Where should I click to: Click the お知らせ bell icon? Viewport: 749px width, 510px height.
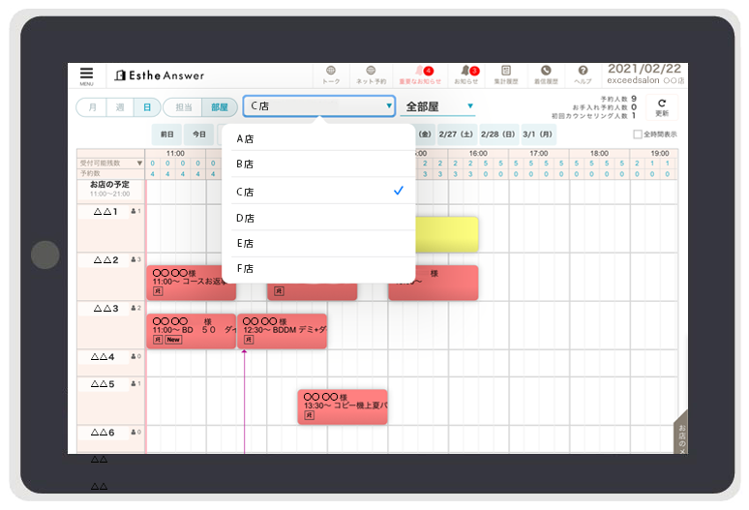click(467, 75)
